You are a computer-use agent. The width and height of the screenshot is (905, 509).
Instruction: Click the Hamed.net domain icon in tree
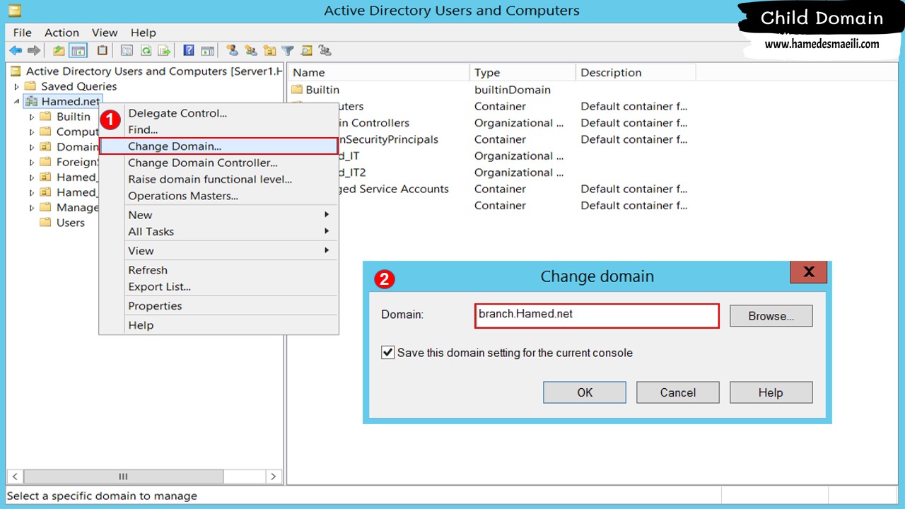(x=30, y=101)
